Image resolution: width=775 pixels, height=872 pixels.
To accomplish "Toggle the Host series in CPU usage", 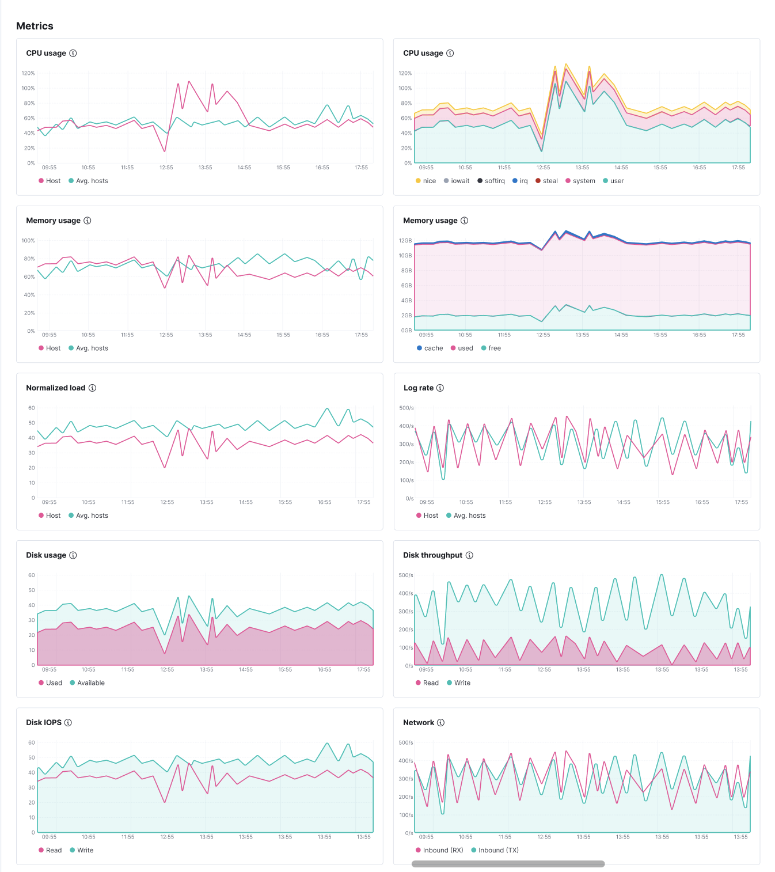I will (51, 180).
